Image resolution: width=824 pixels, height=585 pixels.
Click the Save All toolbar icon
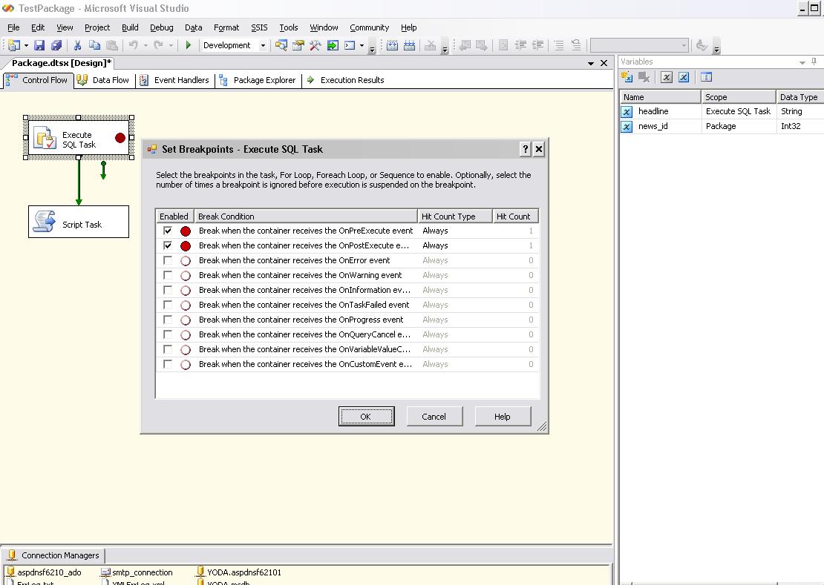(x=56, y=46)
